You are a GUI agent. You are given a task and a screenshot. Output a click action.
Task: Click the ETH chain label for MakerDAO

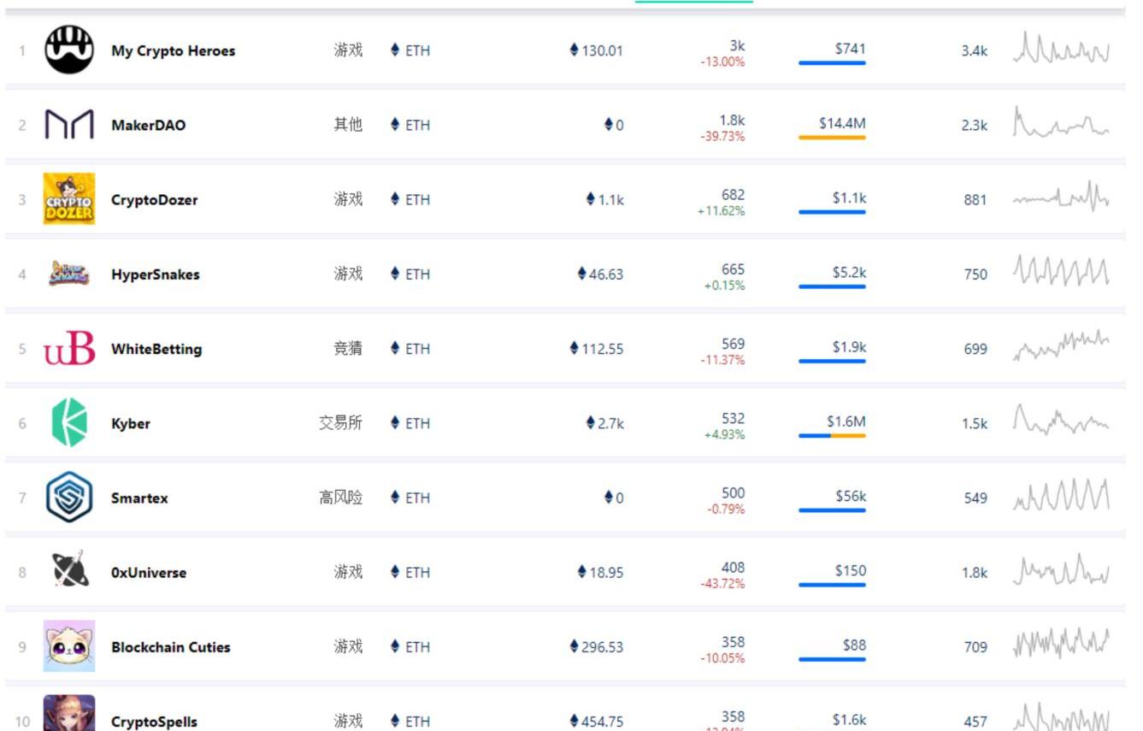point(411,125)
